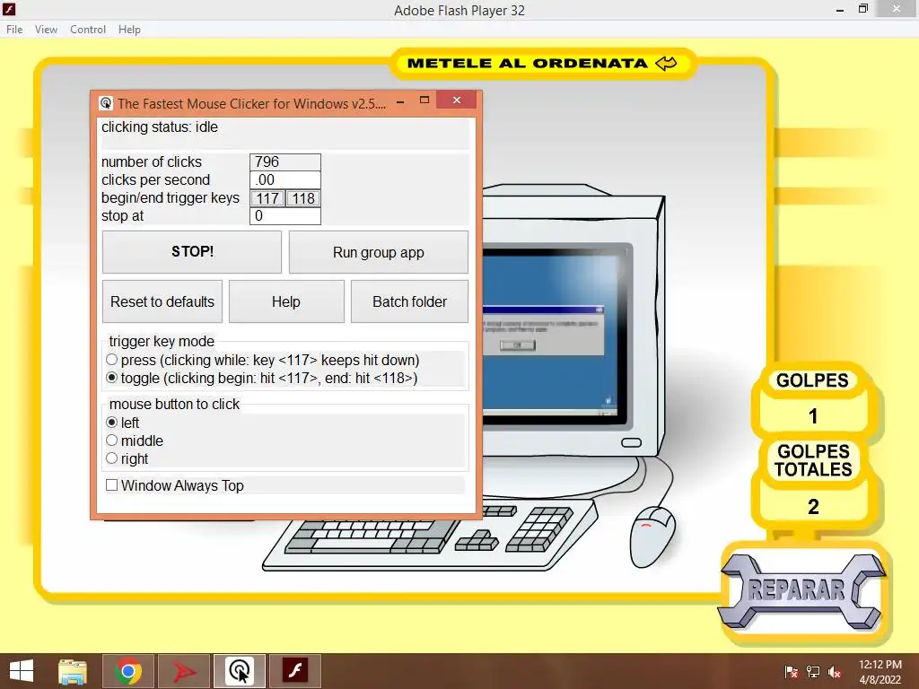
Task: Click the end trigger key 118 field
Action: tap(303, 198)
